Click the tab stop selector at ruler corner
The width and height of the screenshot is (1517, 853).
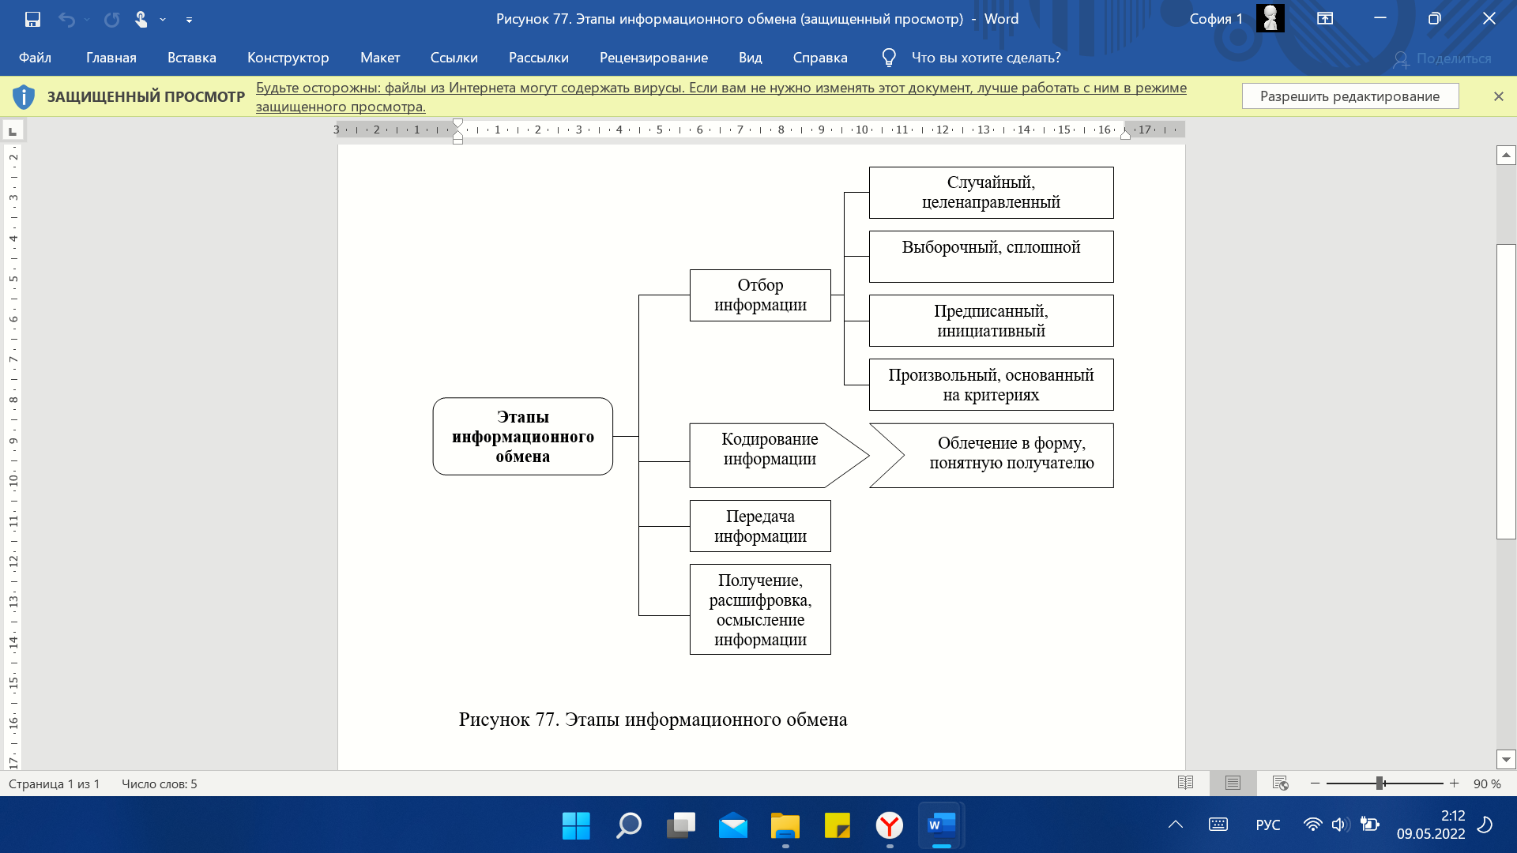tap(13, 130)
